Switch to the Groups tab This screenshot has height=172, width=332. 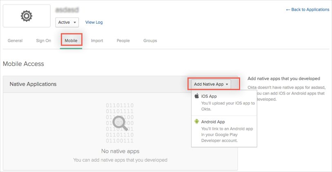coord(150,41)
